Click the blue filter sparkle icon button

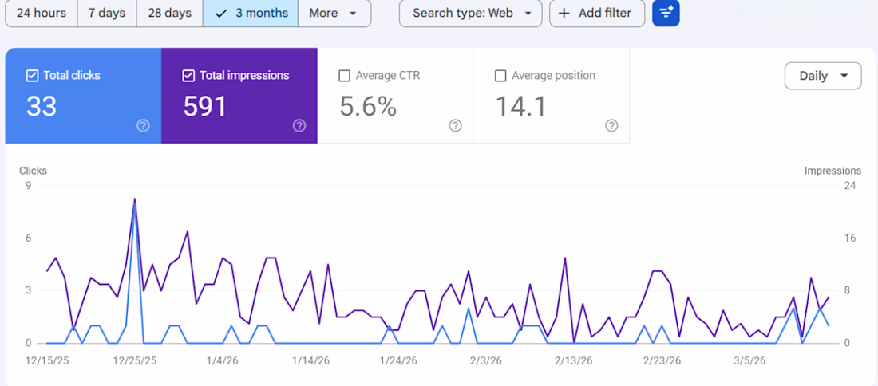tap(666, 13)
